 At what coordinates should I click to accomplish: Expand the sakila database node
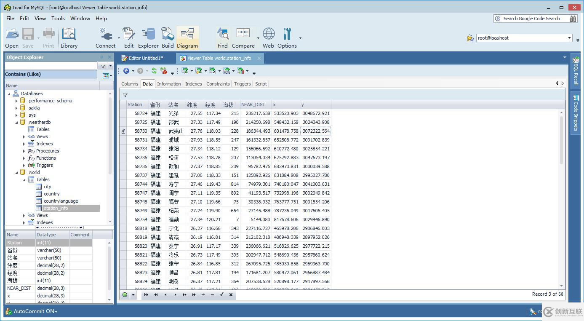(17, 108)
